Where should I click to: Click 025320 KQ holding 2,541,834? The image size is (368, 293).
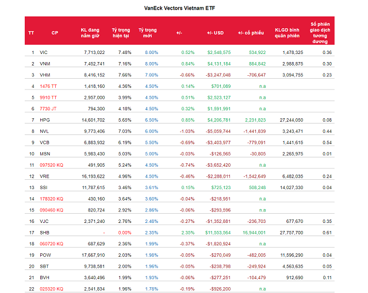point(94,289)
